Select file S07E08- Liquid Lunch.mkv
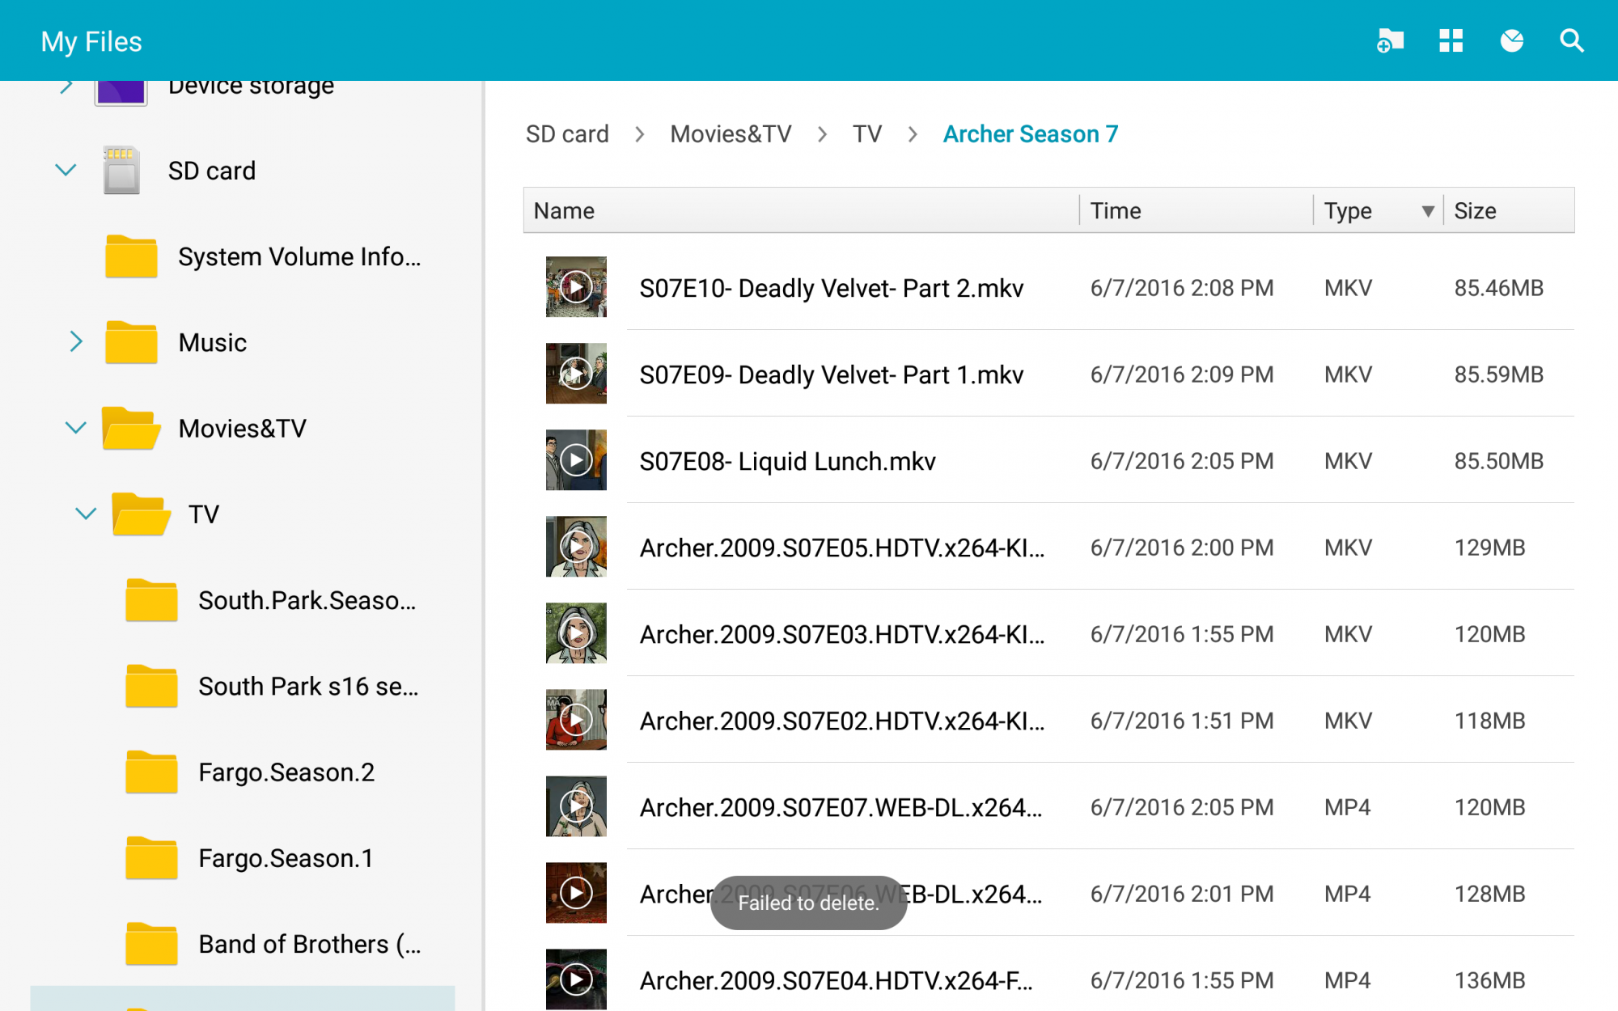Image resolution: width=1618 pixels, height=1011 pixels. pyautogui.click(x=787, y=461)
